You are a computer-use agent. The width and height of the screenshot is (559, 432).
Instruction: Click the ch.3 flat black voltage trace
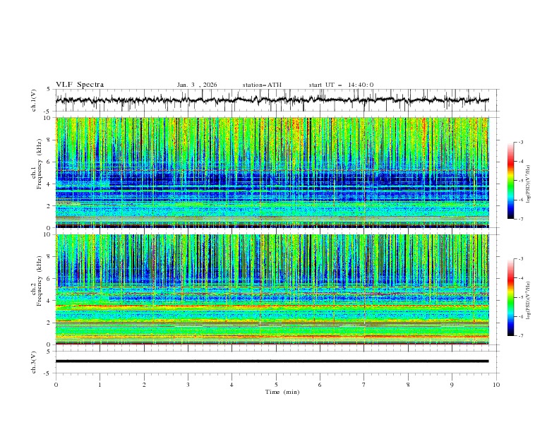coord(272,361)
